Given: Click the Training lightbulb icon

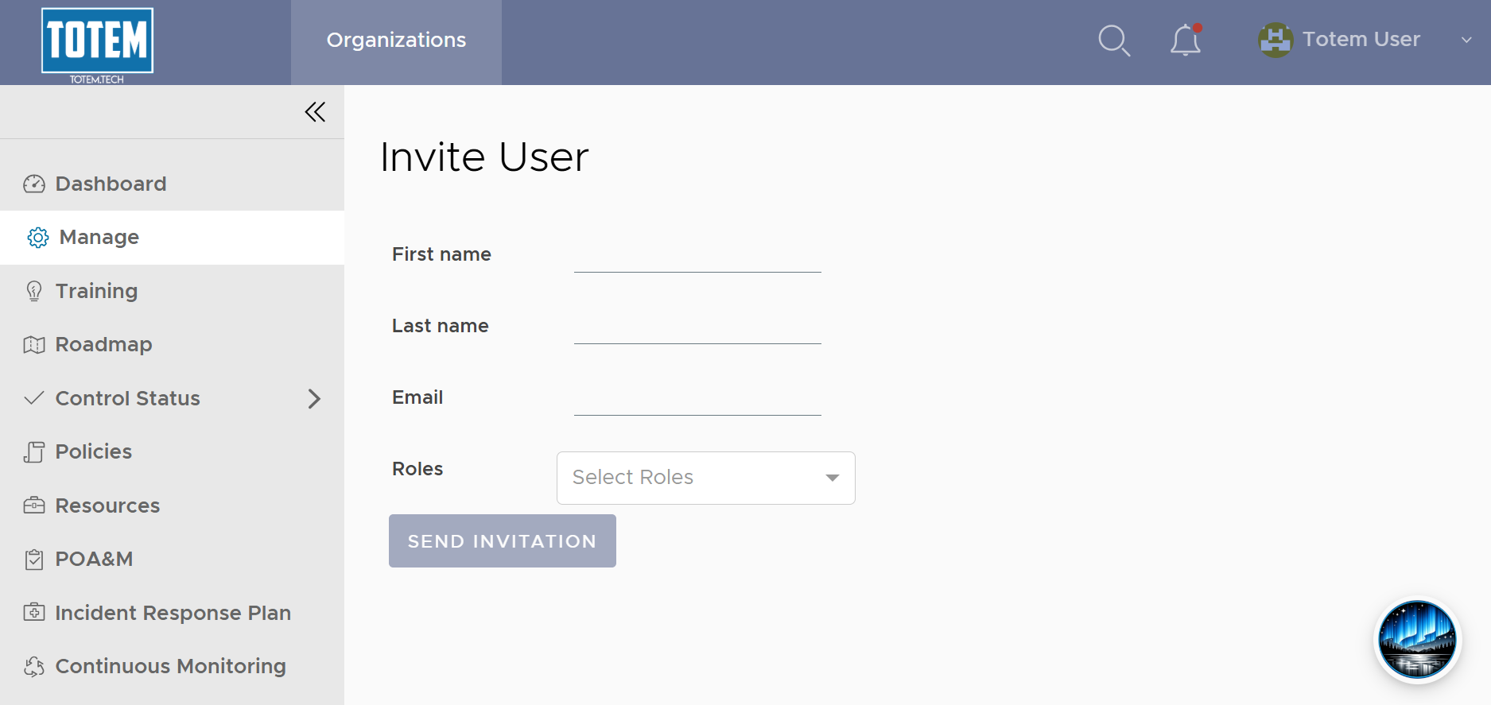Looking at the screenshot, I should 34,291.
